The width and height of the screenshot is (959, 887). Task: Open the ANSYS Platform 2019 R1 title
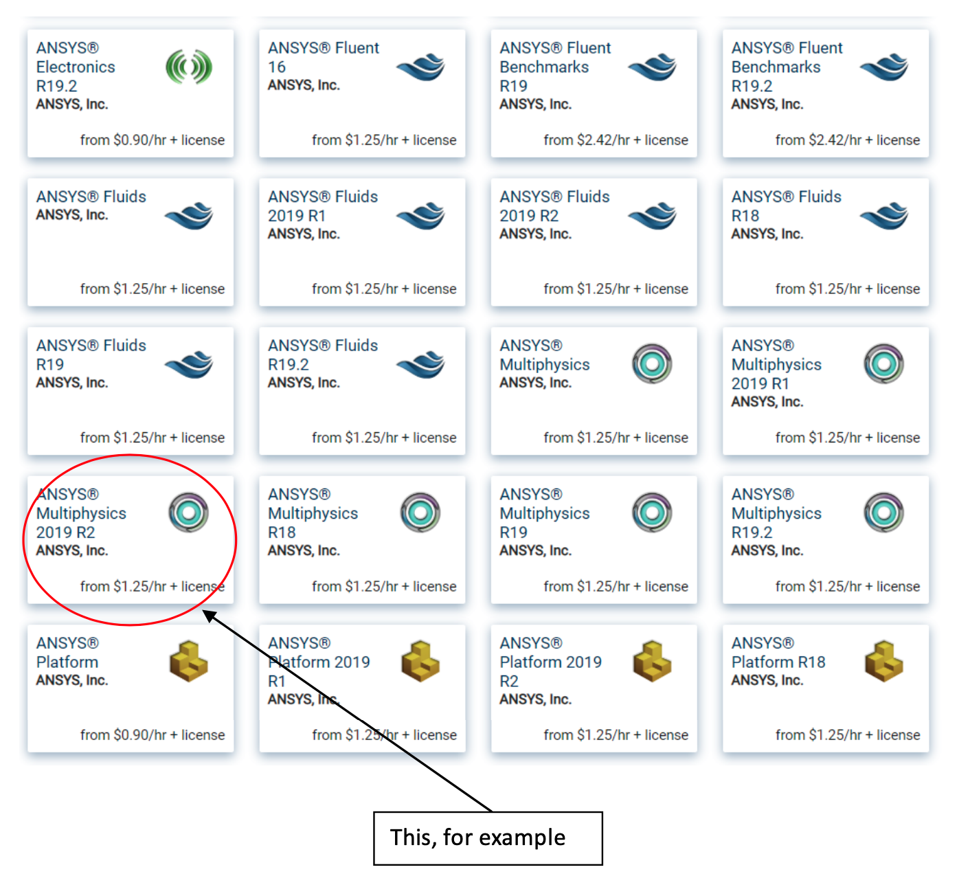[x=319, y=662]
